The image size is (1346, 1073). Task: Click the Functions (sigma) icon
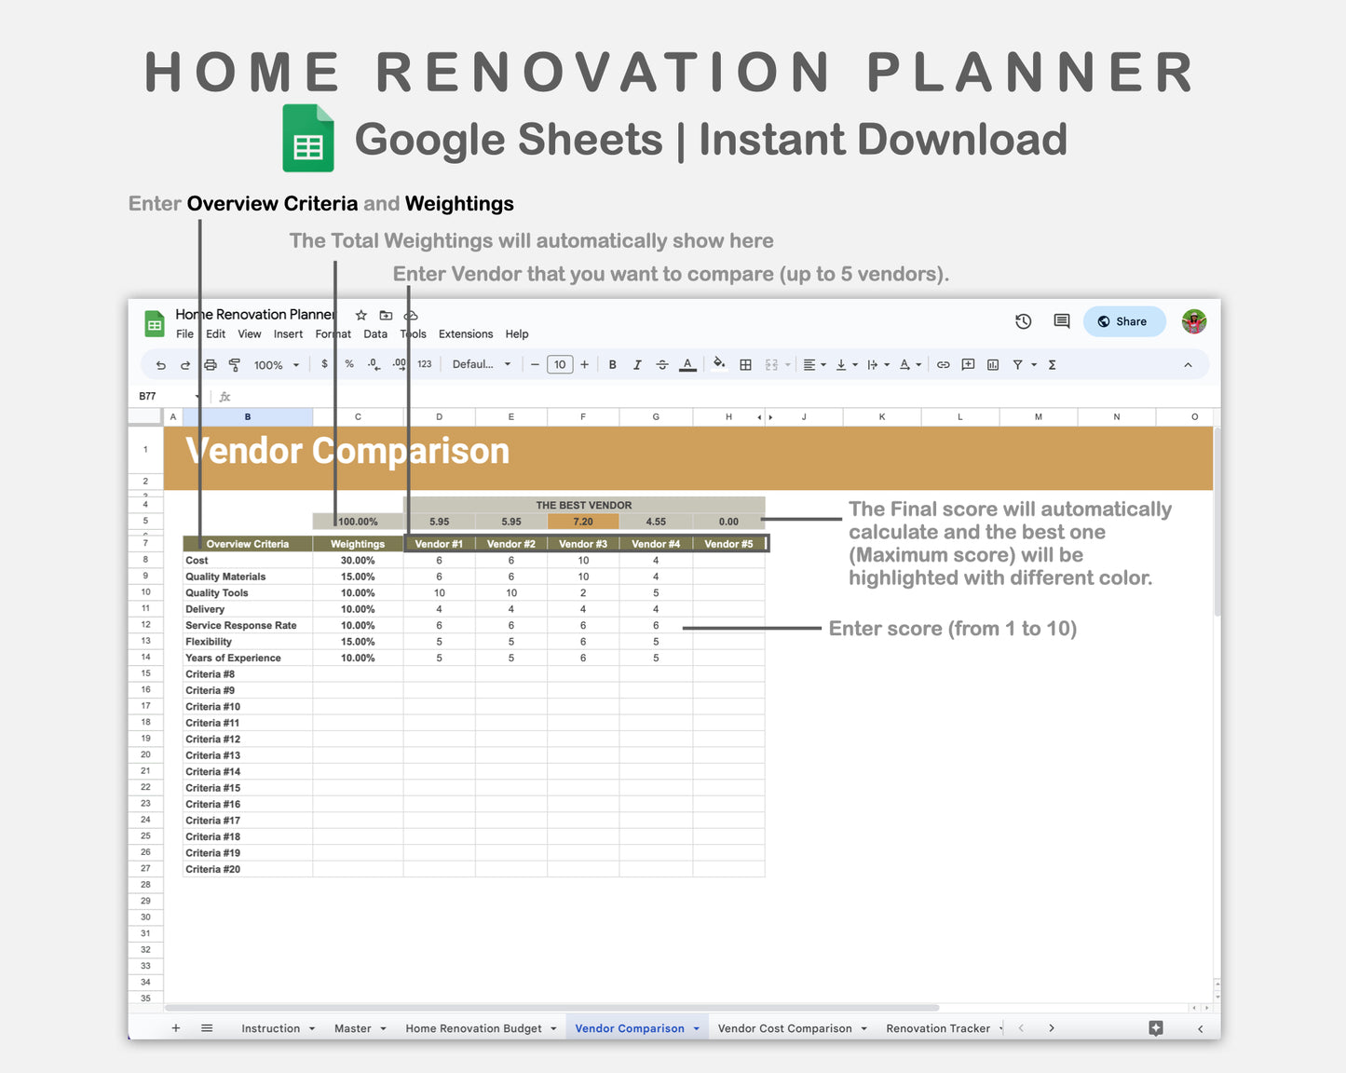(1052, 364)
